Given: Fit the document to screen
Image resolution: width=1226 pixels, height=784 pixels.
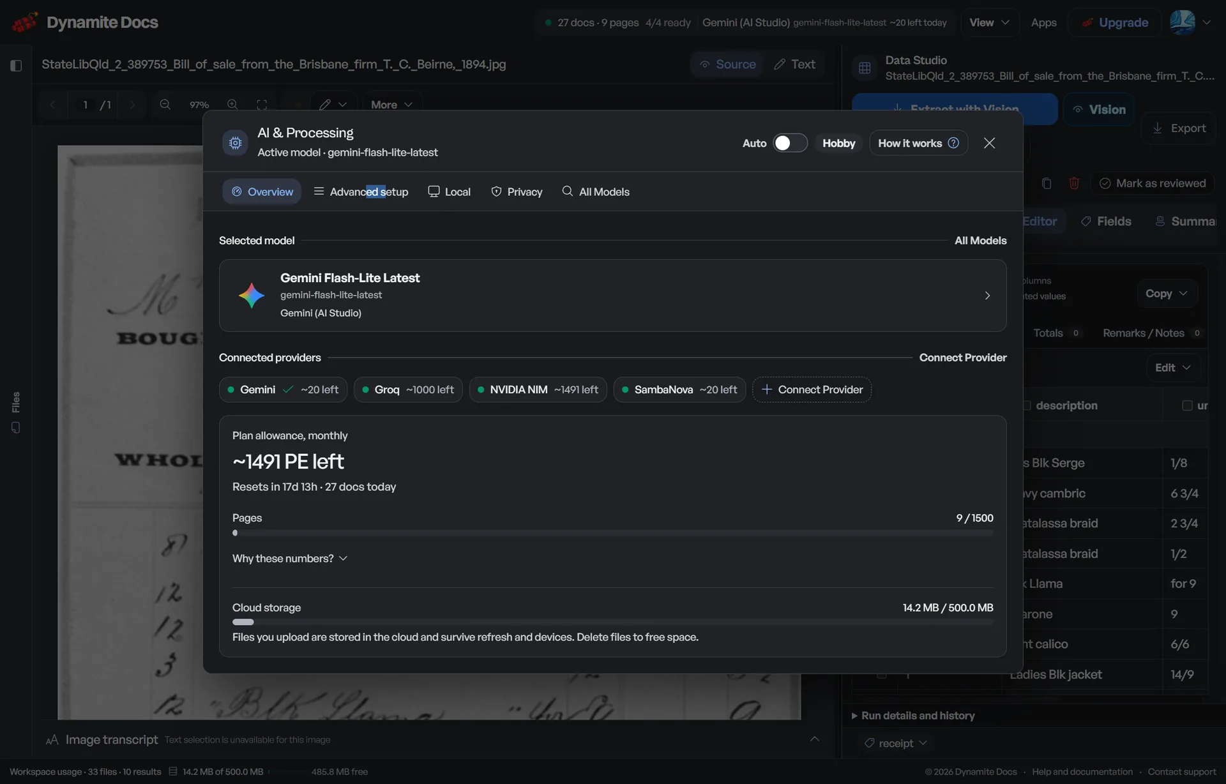Looking at the screenshot, I should click(262, 104).
